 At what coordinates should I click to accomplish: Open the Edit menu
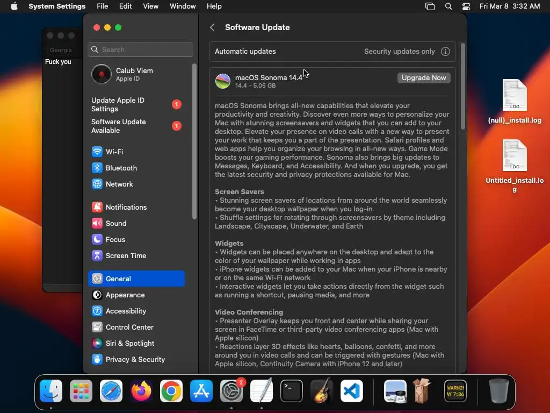coord(125,6)
